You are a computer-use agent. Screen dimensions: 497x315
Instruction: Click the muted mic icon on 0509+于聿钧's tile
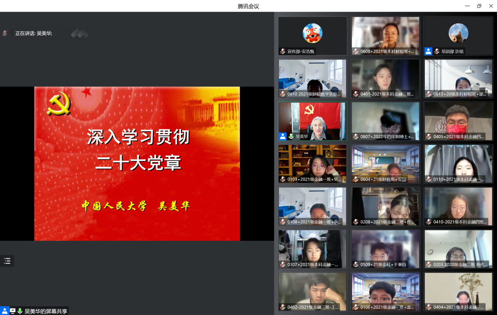(355, 265)
